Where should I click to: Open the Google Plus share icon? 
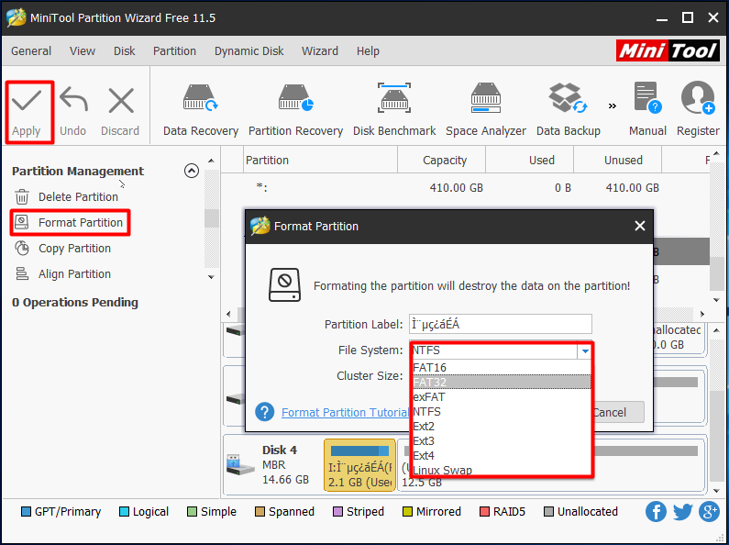pyautogui.click(x=709, y=512)
